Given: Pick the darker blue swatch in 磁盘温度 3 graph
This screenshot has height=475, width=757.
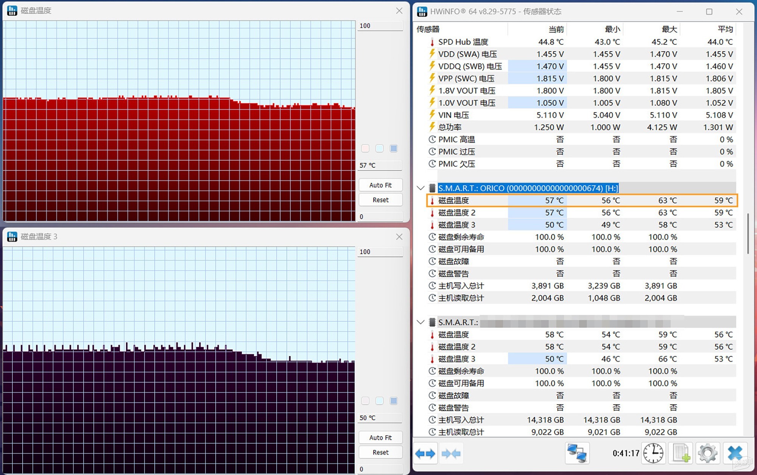Looking at the screenshot, I should (394, 401).
